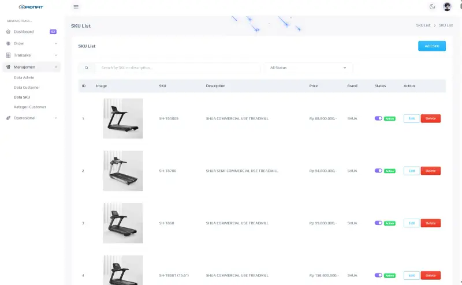This screenshot has width=462, height=285.
Task: Delete the SH-T860 row
Action: (430, 223)
